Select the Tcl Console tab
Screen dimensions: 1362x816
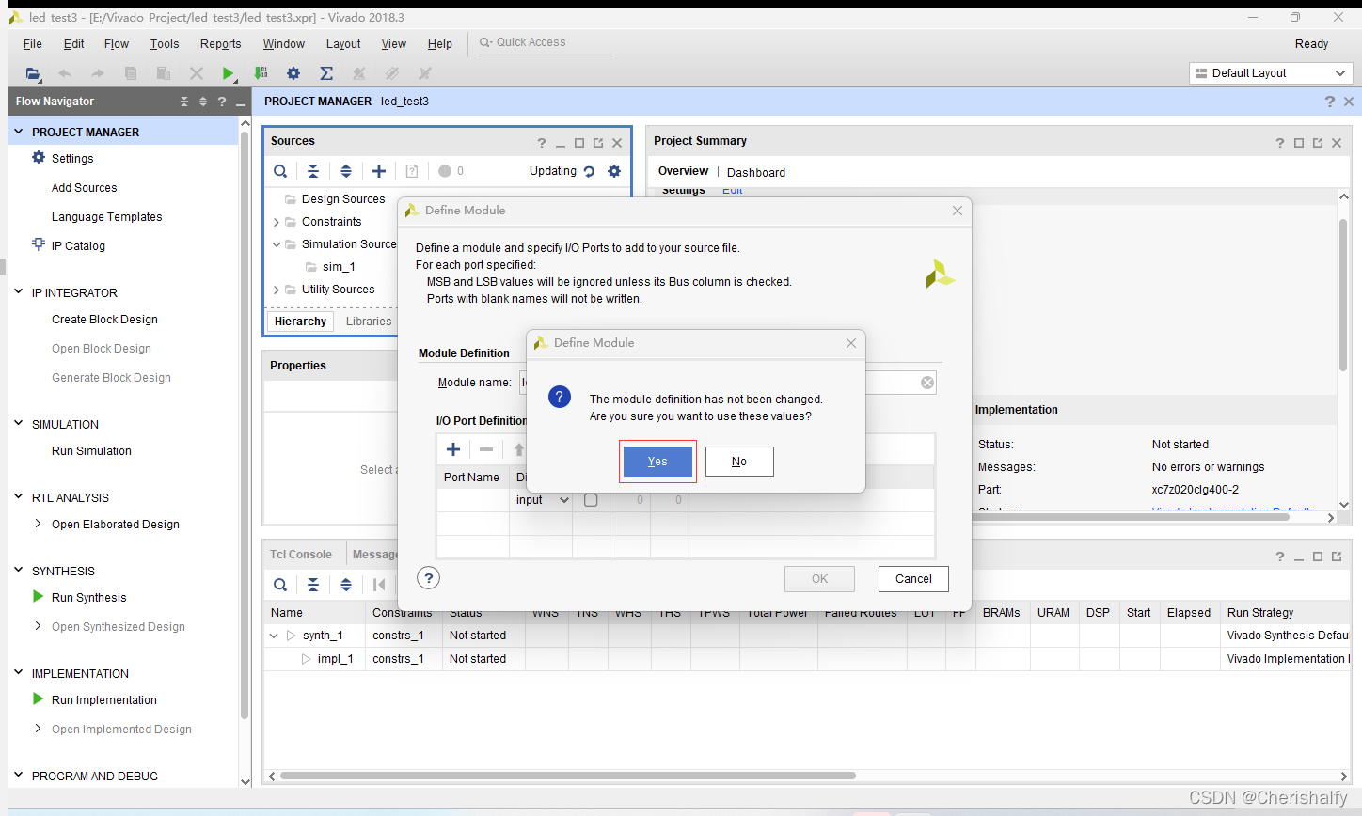(301, 555)
